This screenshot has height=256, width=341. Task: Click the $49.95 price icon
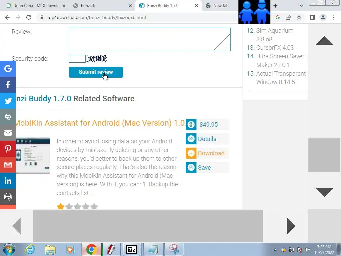pos(191,125)
